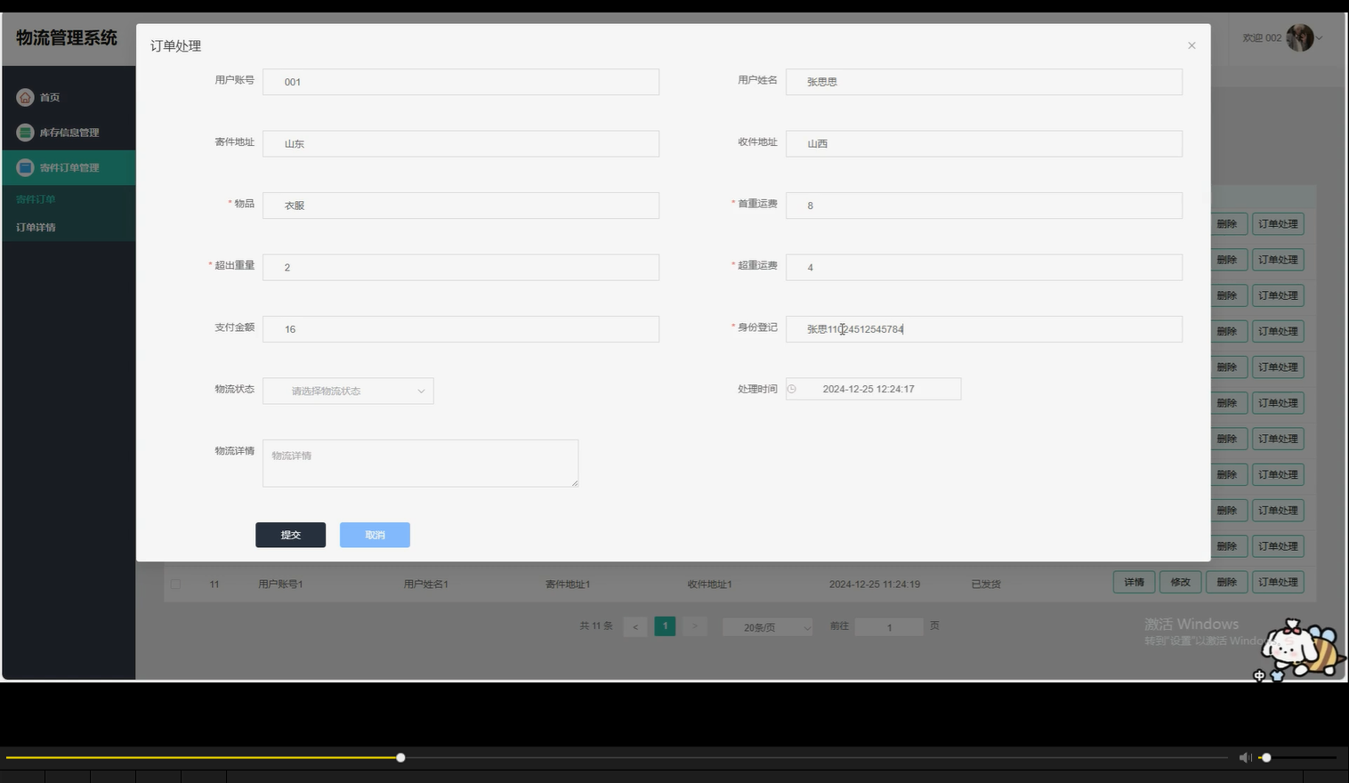Click the clock icon in 处理时间 field
Viewport: 1349px width, 783px height.
point(791,389)
